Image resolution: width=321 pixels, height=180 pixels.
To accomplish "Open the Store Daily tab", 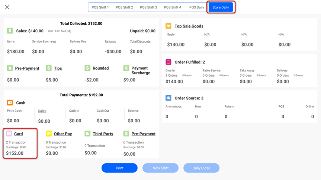I will point(221,7).
